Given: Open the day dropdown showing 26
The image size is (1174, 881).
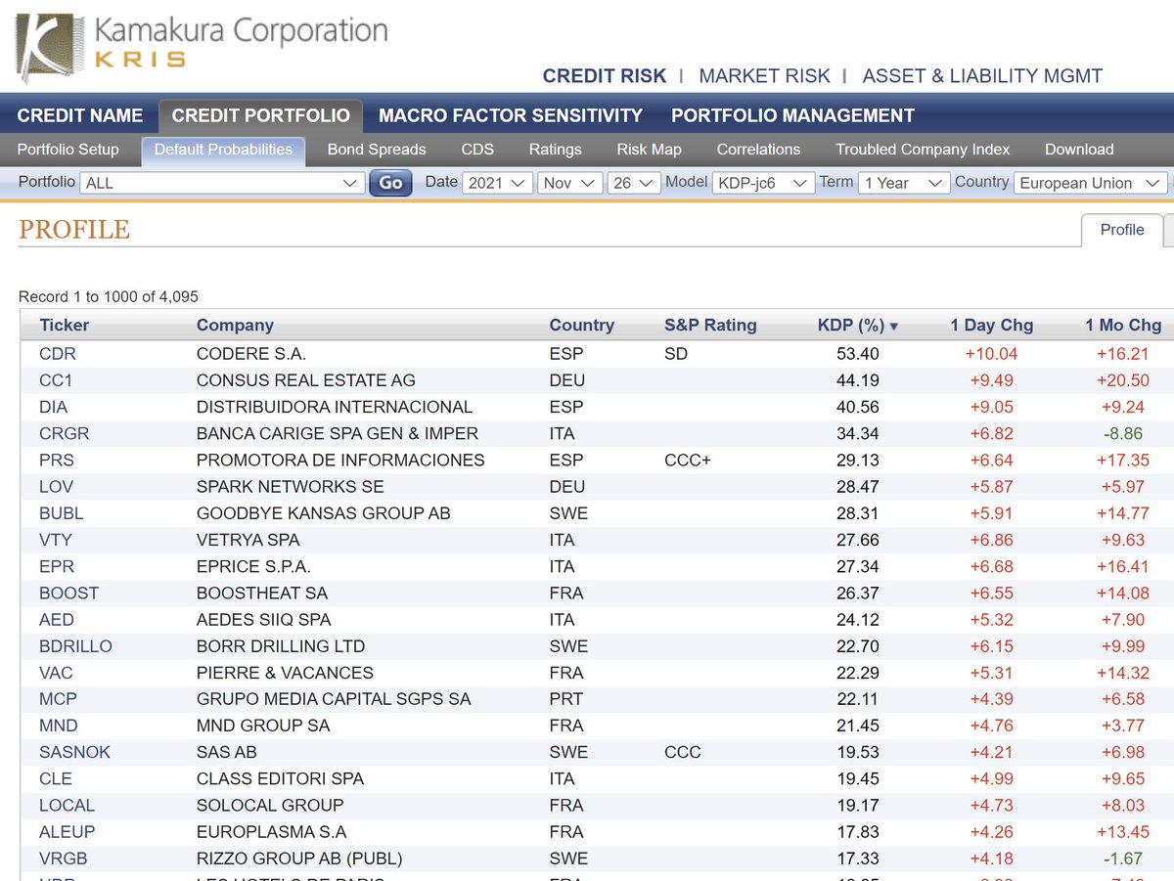Looking at the screenshot, I should click(x=634, y=183).
